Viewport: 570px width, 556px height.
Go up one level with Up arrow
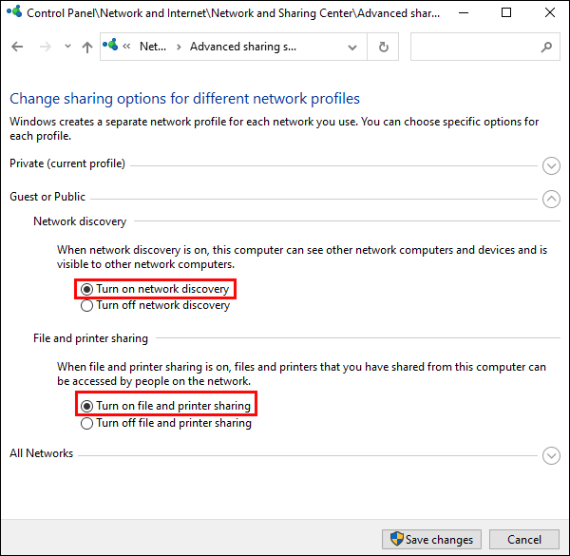(87, 47)
